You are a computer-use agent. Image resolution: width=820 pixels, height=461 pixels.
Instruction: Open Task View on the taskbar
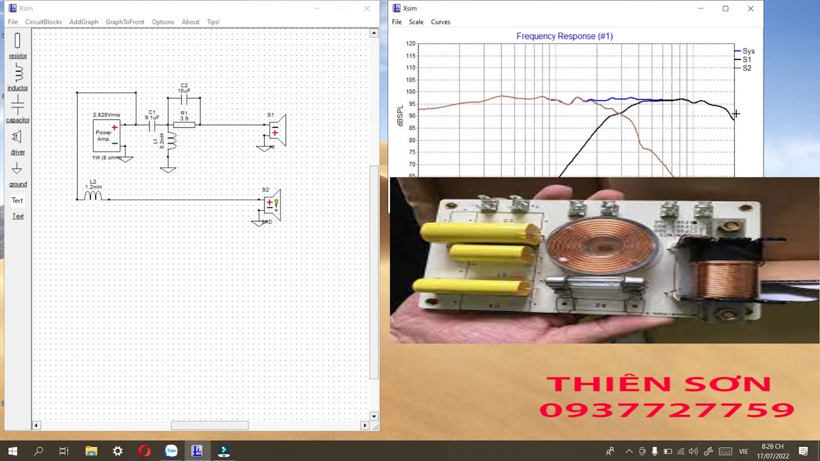64,451
